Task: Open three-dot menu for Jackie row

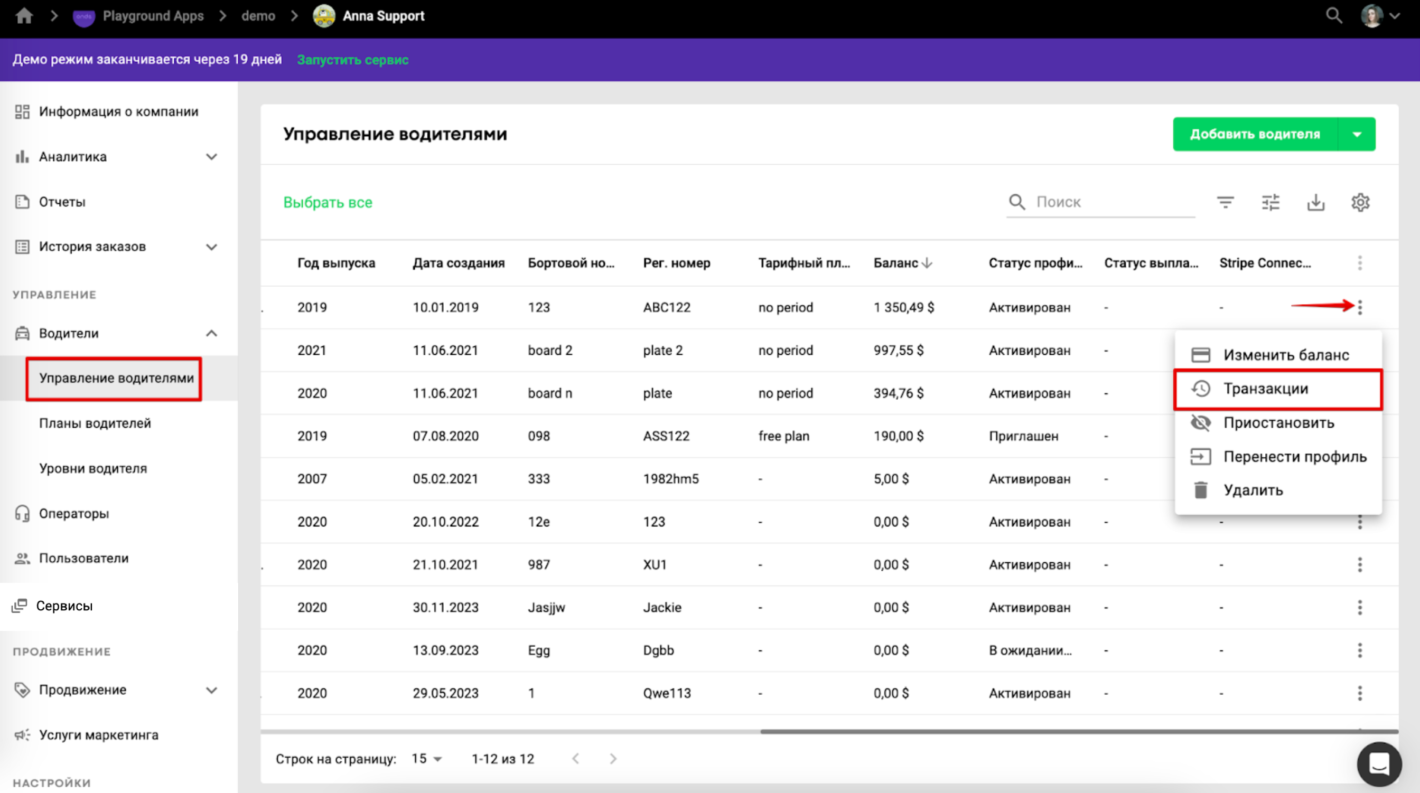Action: point(1359,607)
